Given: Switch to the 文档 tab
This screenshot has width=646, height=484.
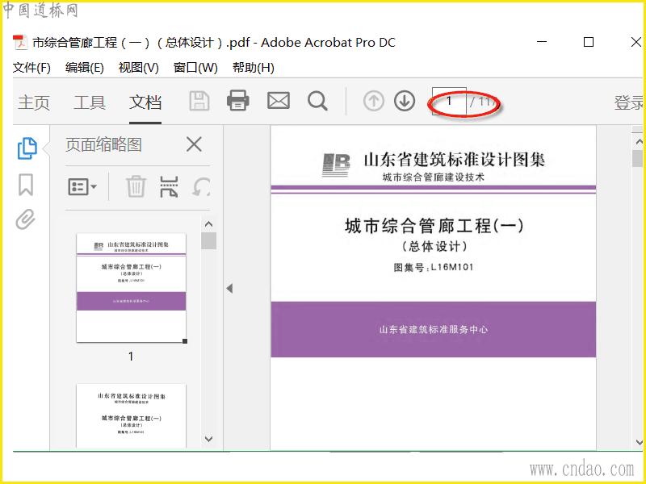Looking at the screenshot, I should (x=145, y=102).
